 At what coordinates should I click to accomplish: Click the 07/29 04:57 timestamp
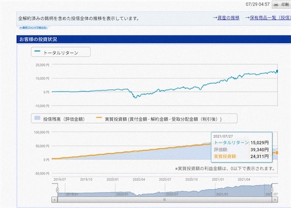[x=257, y=4]
